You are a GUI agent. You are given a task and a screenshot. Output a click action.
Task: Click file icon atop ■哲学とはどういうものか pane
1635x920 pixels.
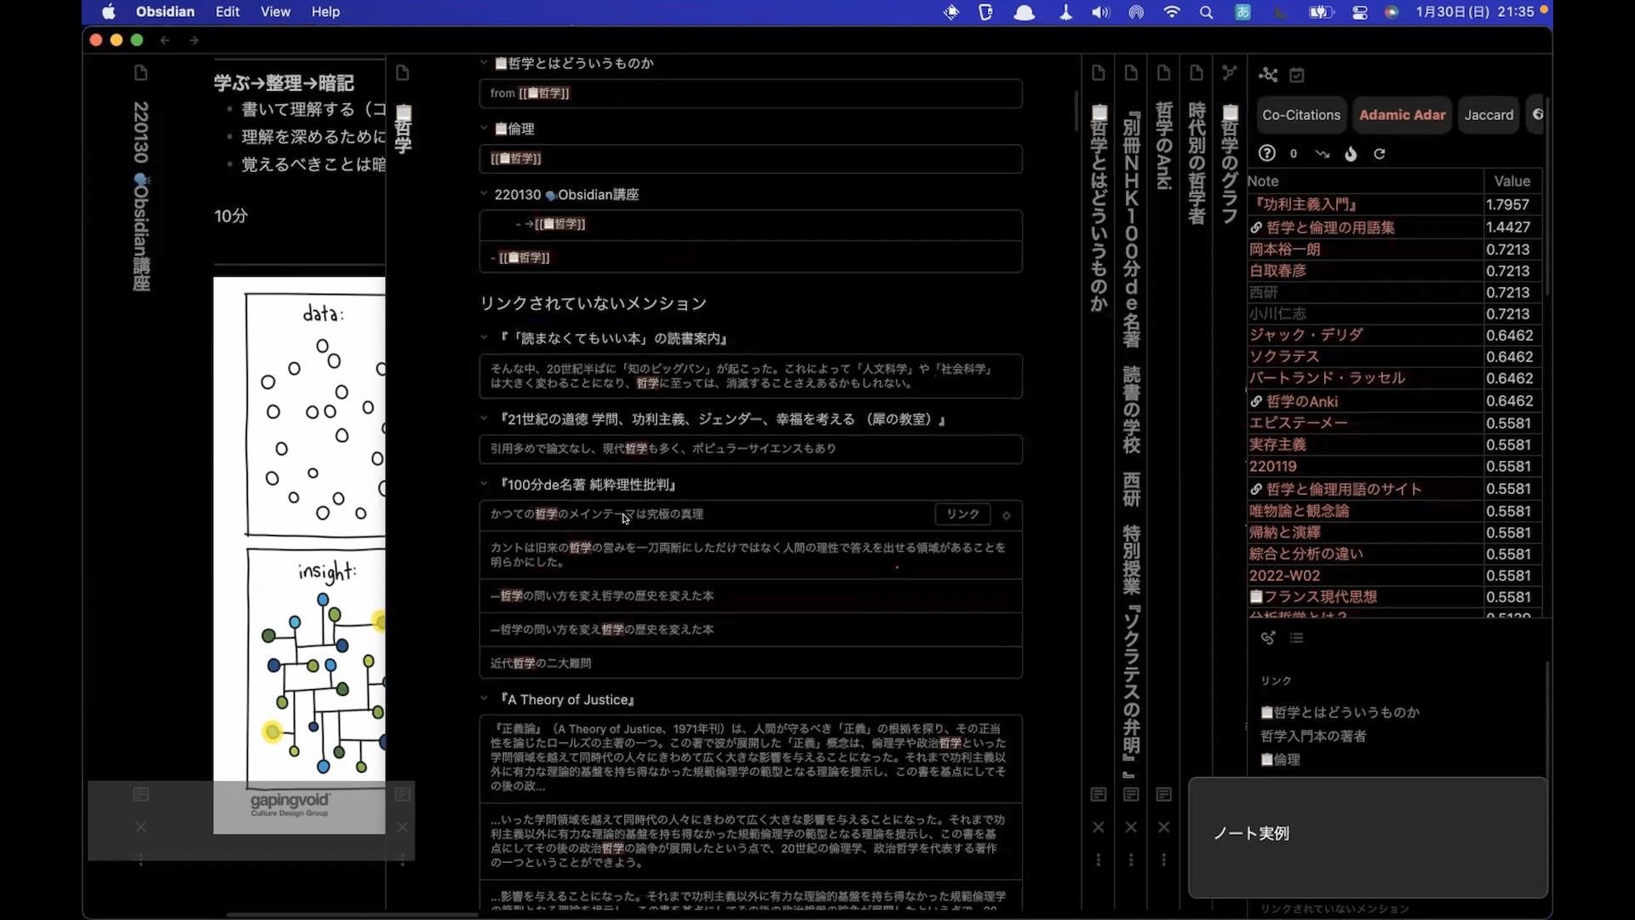pyautogui.click(x=1099, y=73)
